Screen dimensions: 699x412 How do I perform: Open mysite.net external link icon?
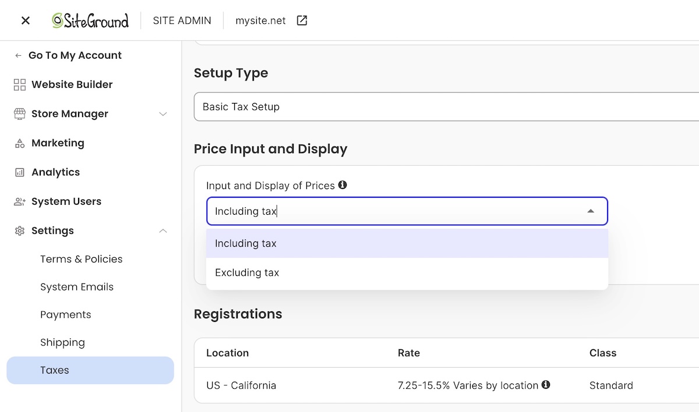coord(302,21)
